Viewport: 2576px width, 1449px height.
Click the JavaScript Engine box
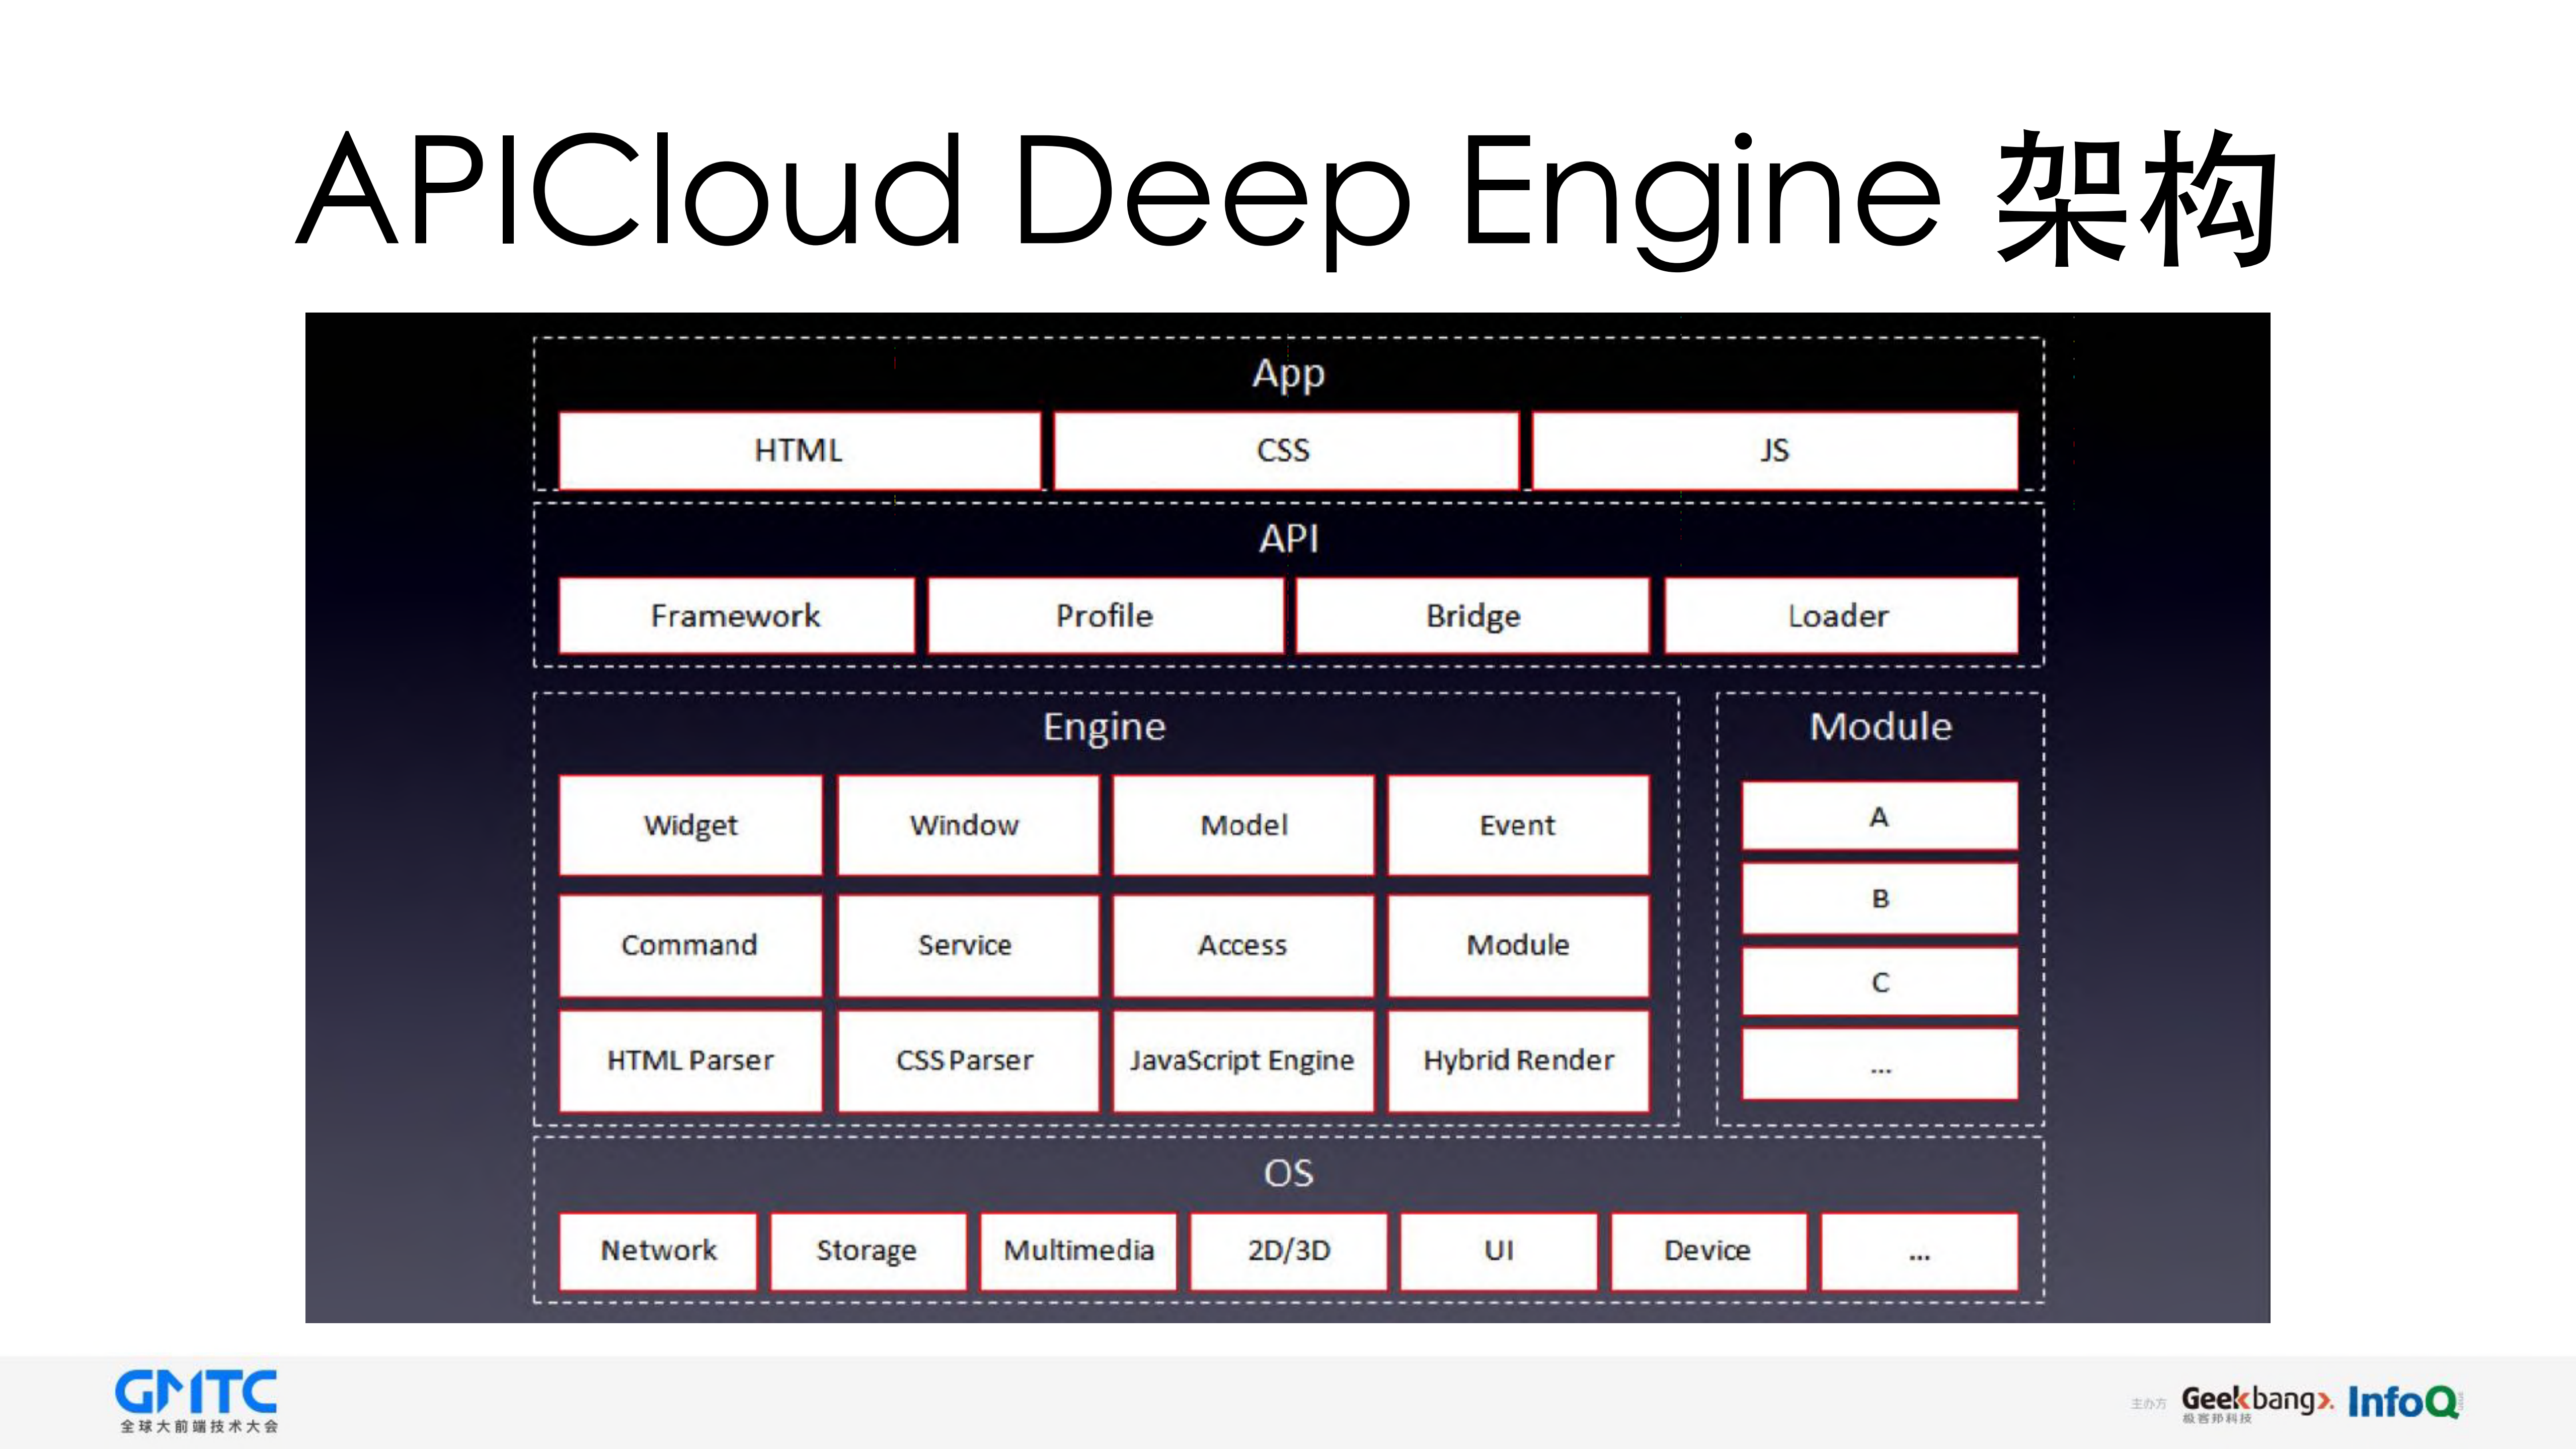(x=1242, y=1060)
